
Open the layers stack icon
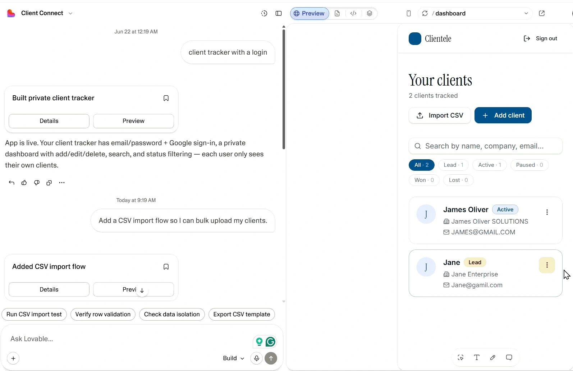click(x=370, y=13)
